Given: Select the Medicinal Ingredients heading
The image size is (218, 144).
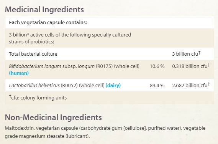Looking at the screenshot, I should point(44,10).
